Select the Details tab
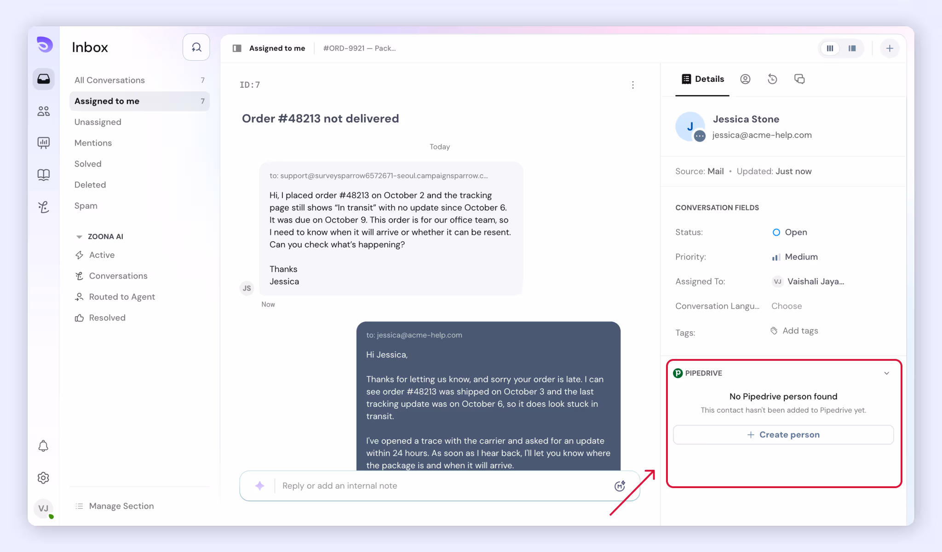 tap(702, 79)
